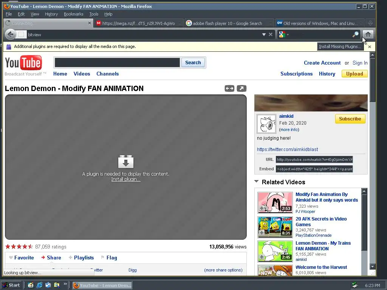Screen dimensions: 387x290
Task: Open the URL bar history dropdown arrow
Action: [264, 34]
